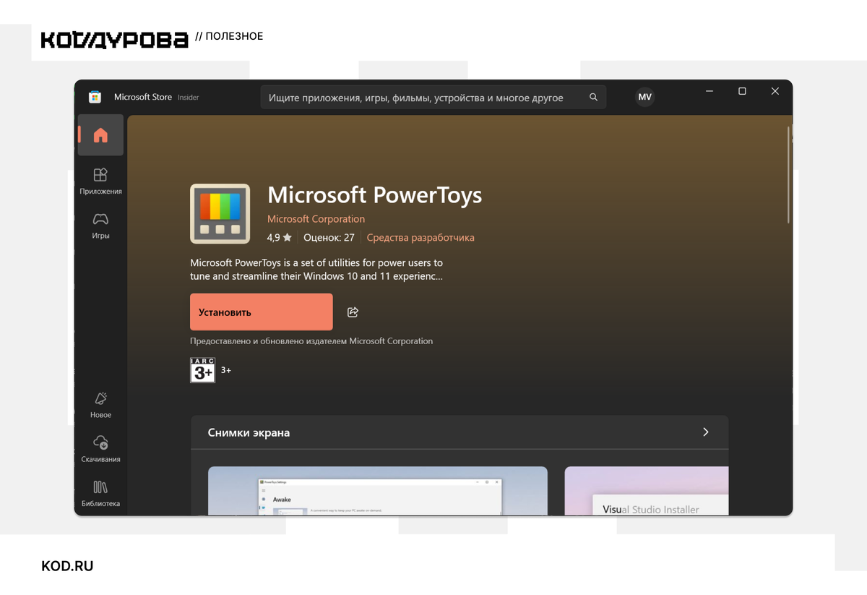Minimize the Microsoft Store window

(709, 91)
